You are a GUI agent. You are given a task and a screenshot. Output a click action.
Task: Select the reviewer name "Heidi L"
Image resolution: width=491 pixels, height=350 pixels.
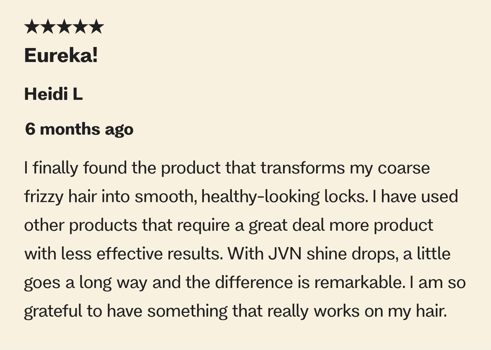pos(54,94)
